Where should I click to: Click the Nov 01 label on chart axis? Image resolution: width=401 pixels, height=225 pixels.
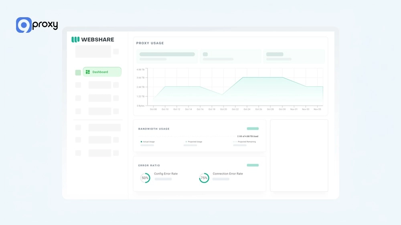pos(294,109)
